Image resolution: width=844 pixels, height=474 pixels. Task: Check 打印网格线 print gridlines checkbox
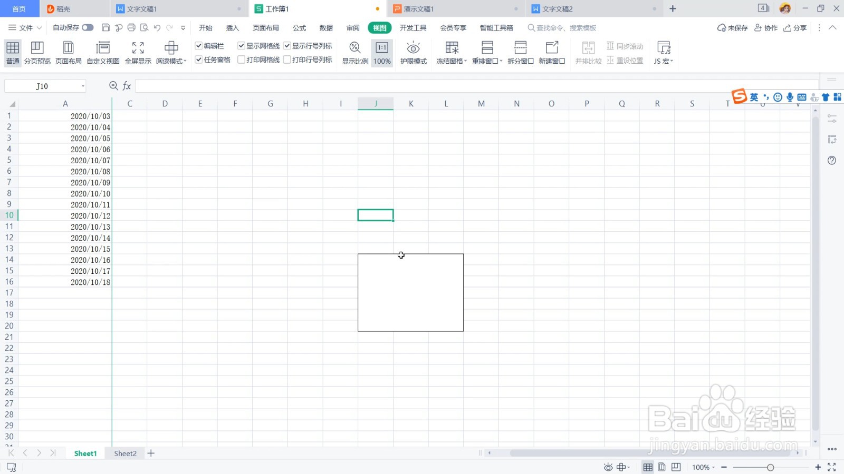241,60
